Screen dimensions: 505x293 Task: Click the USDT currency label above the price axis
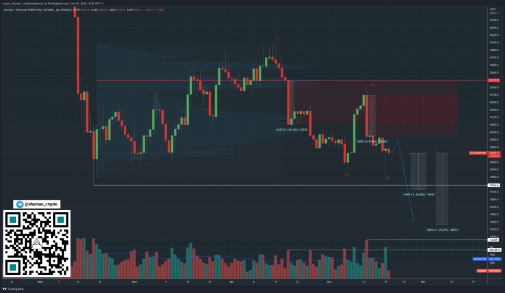click(491, 9)
